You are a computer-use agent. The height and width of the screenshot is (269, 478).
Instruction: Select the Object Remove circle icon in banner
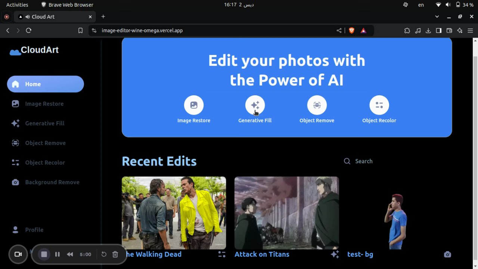tap(317, 105)
